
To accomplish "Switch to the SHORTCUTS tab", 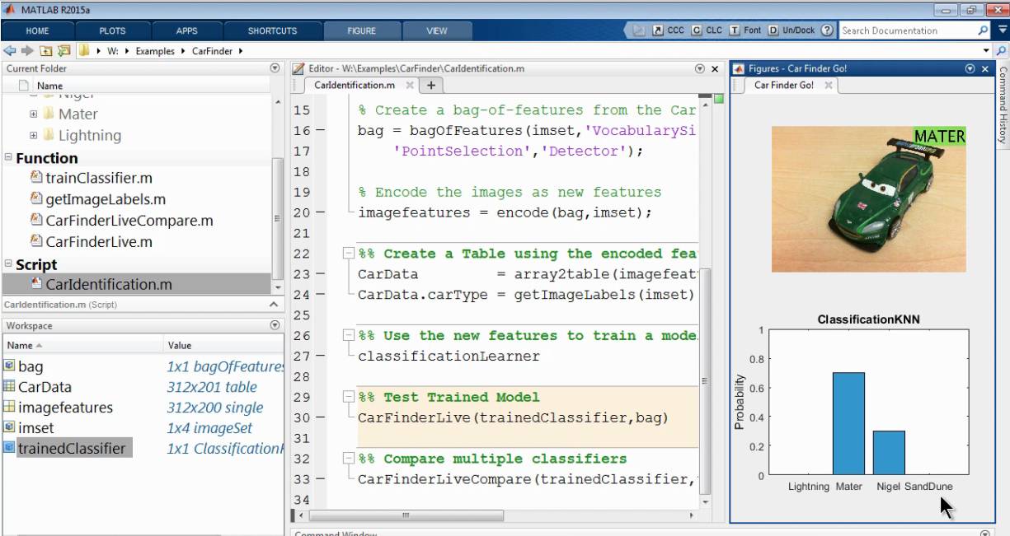I will [x=272, y=30].
